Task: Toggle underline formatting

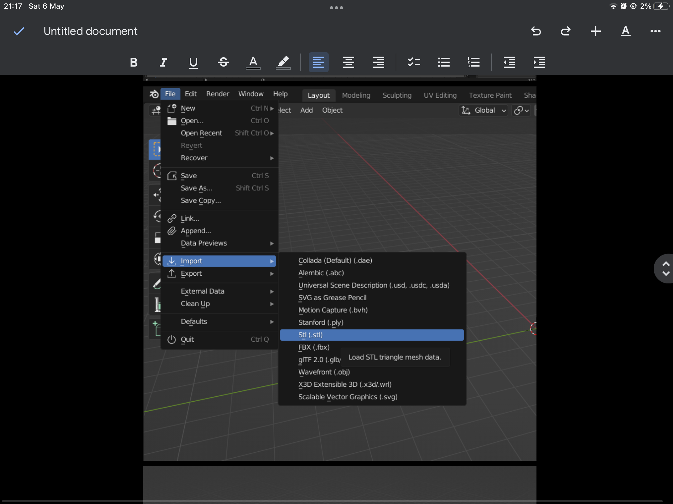Action: point(193,63)
